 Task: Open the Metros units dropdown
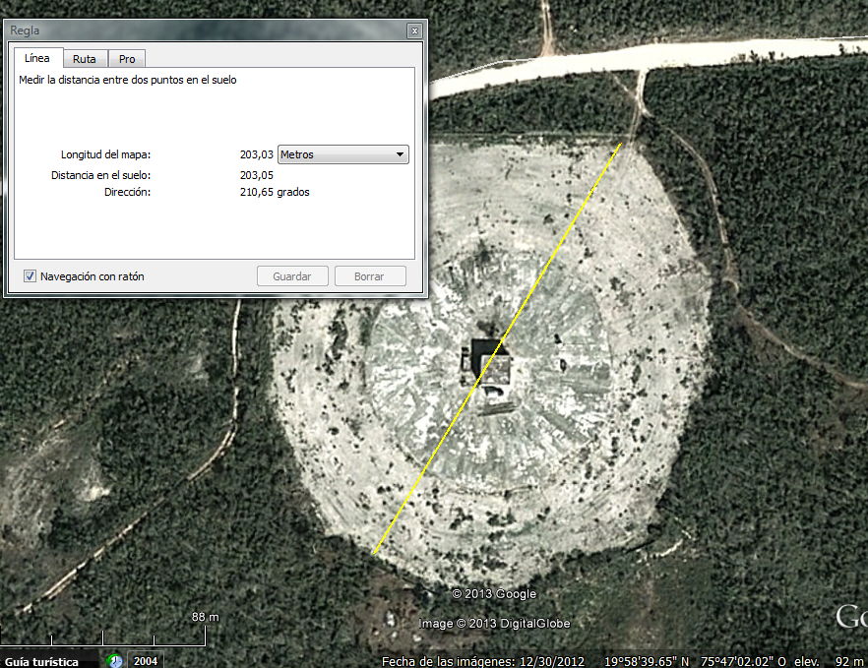click(343, 154)
